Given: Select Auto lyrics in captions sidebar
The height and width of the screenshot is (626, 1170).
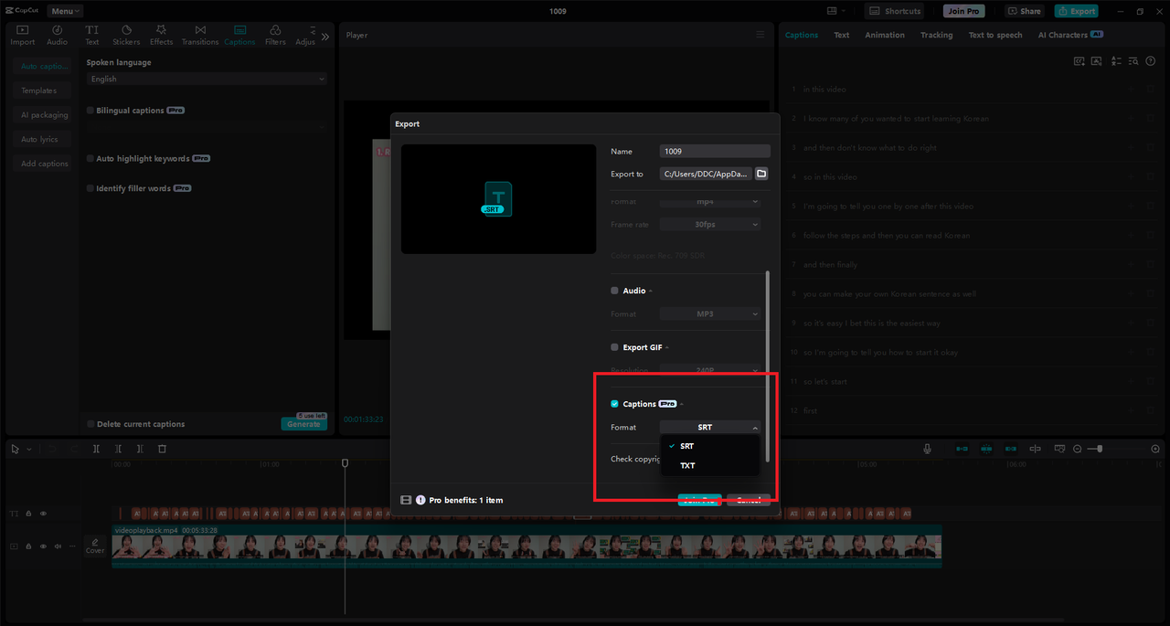Looking at the screenshot, I should pyautogui.click(x=40, y=139).
